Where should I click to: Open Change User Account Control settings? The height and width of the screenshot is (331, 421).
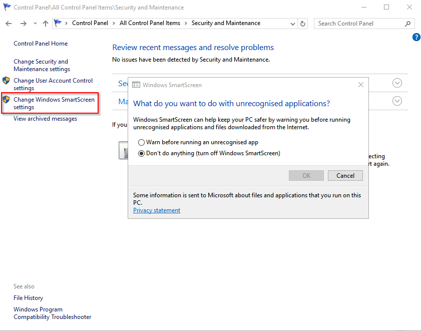point(53,84)
